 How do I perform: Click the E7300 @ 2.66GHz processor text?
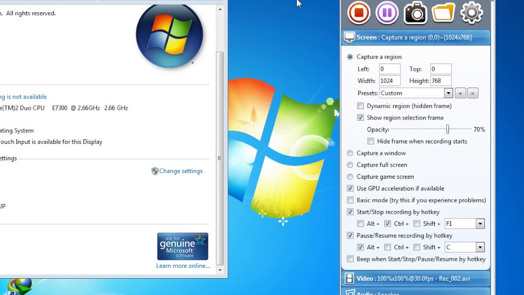tap(76, 108)
